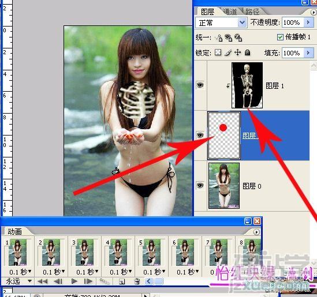This screenshot has height=297, width=317.
Task: Open the 不透明度 opacity slider arrow
Action: [308, 22]
